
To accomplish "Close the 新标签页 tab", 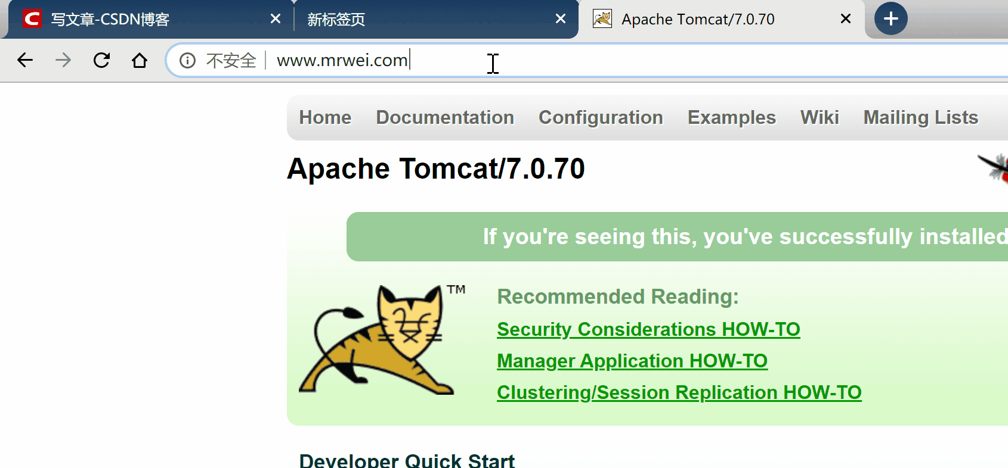I will pos(561,19).
